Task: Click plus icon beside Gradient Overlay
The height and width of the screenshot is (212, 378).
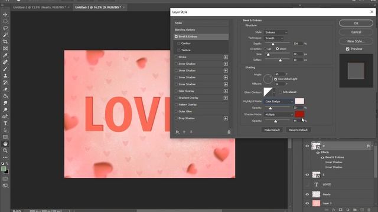Action: click(x=226, y=98)
